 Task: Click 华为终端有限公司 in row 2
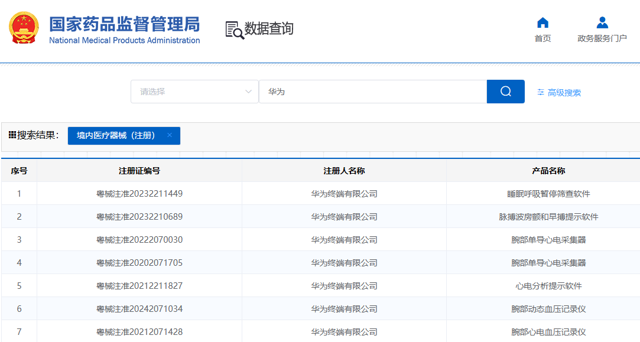344,217
